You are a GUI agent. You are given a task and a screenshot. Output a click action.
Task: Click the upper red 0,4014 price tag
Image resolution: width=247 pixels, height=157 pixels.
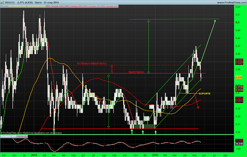(239, 98)
